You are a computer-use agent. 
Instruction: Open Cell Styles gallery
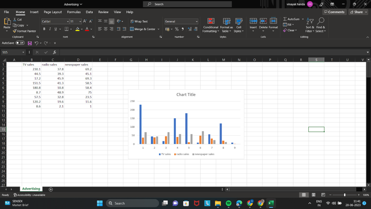click(238, 25)
